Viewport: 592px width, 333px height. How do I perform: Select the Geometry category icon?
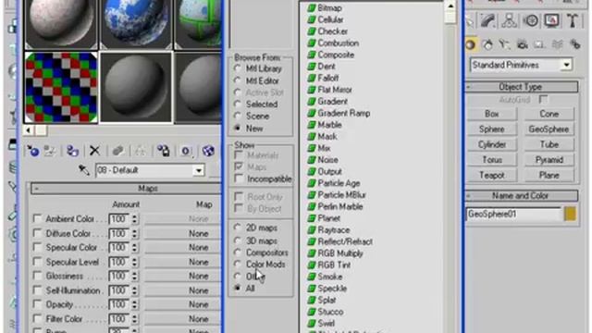471,45
